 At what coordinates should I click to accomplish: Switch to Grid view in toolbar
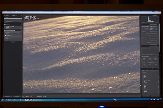click(x=23, y=96)
